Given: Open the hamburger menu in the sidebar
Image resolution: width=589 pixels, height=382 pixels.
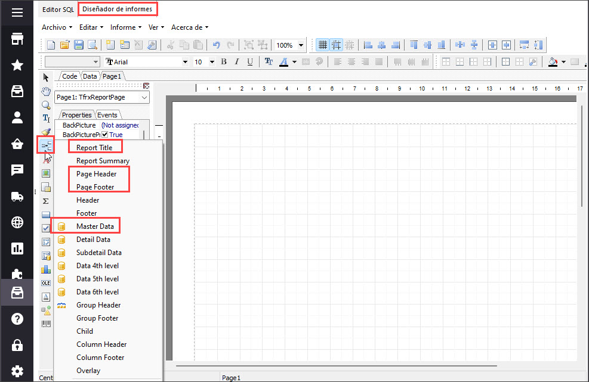Looking at the screenshot, I should 17,13.
